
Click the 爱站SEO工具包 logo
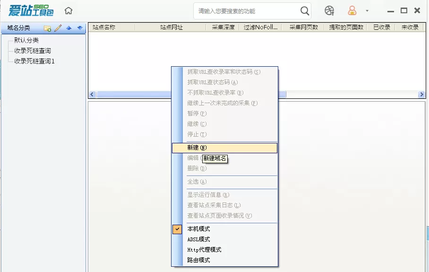[x=31, y=10]
